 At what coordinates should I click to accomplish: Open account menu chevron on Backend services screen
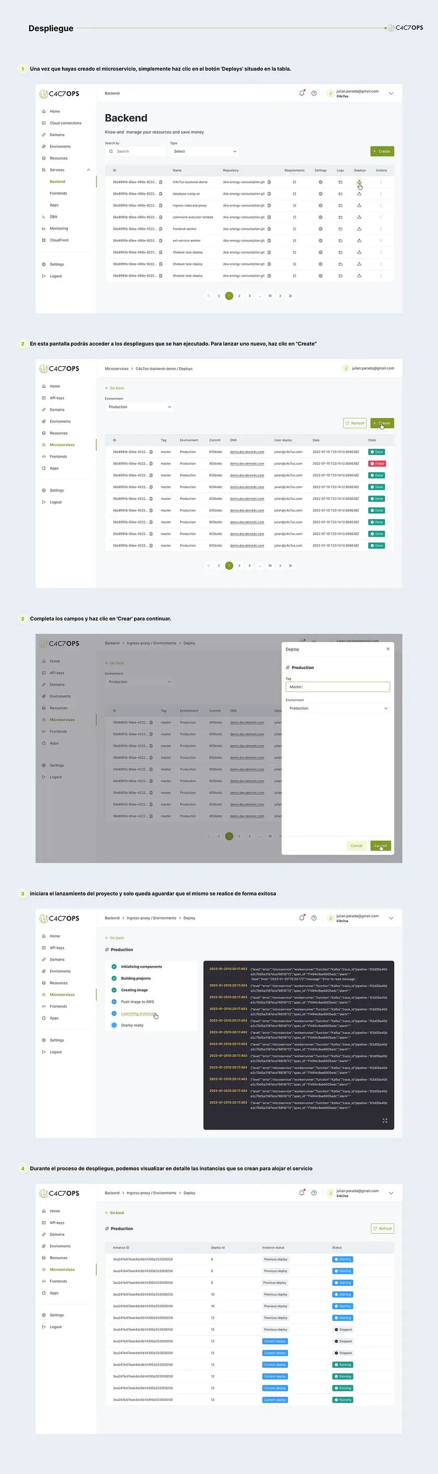(391, 93)
